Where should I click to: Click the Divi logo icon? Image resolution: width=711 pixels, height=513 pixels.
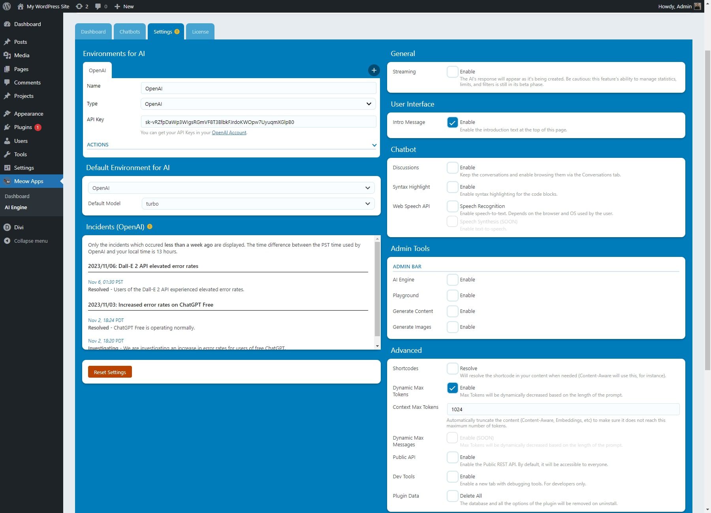click(x=7, y=227)
